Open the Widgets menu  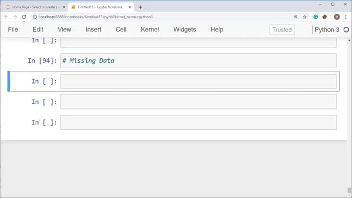click(185, 29)
